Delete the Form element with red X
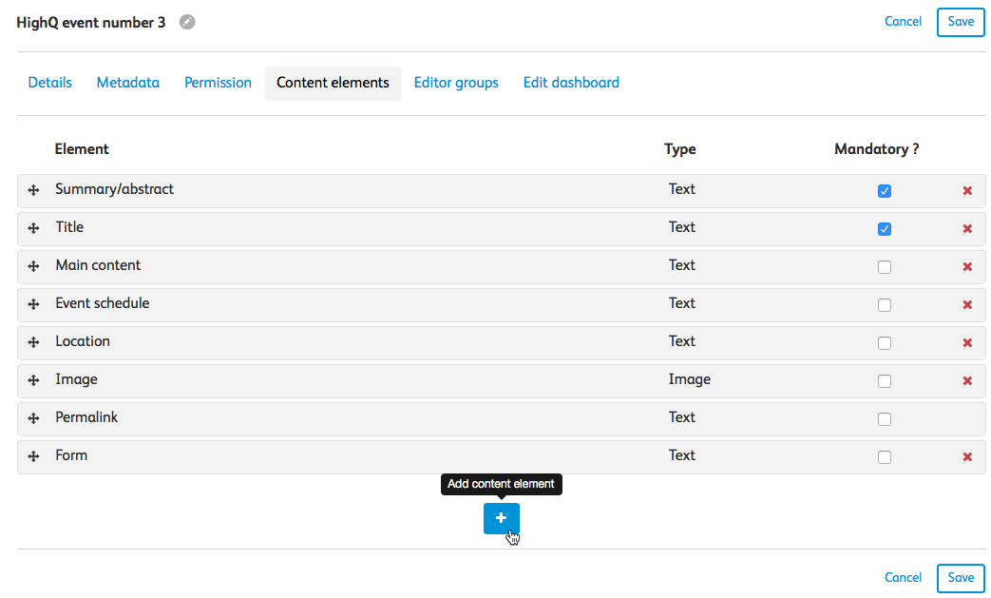Screen dimensions: 991x598 (967, 457)
